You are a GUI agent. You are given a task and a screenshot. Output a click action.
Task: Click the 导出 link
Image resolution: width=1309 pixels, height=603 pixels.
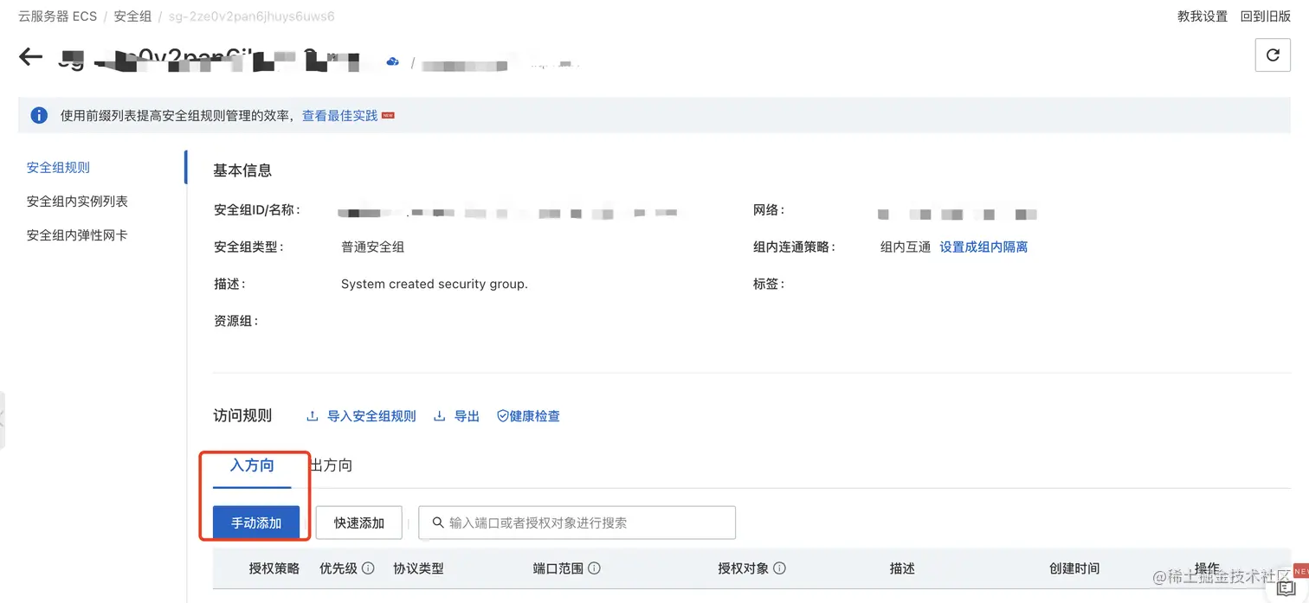click(467, 416)
